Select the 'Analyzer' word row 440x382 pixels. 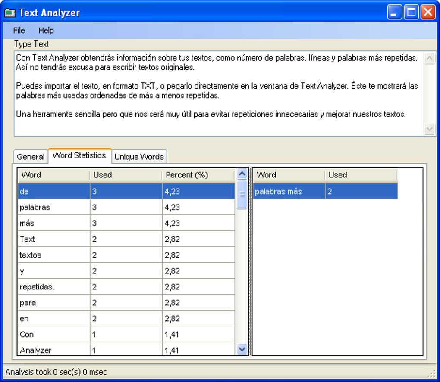click(126, 349)
